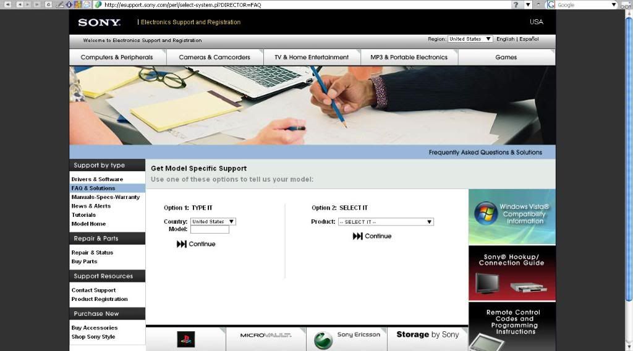Click Buy Parts link

(x=84, y=261)
